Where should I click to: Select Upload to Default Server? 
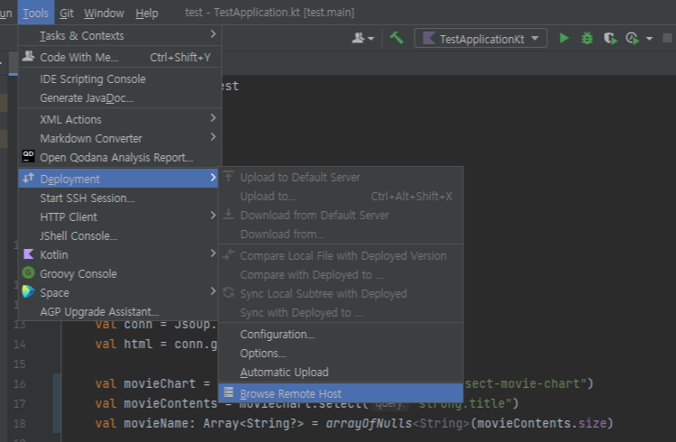[x=341, y=177]
